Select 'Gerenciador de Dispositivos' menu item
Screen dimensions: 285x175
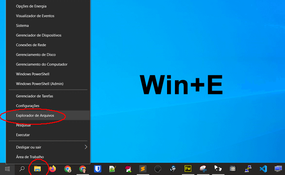coord(39,35)
